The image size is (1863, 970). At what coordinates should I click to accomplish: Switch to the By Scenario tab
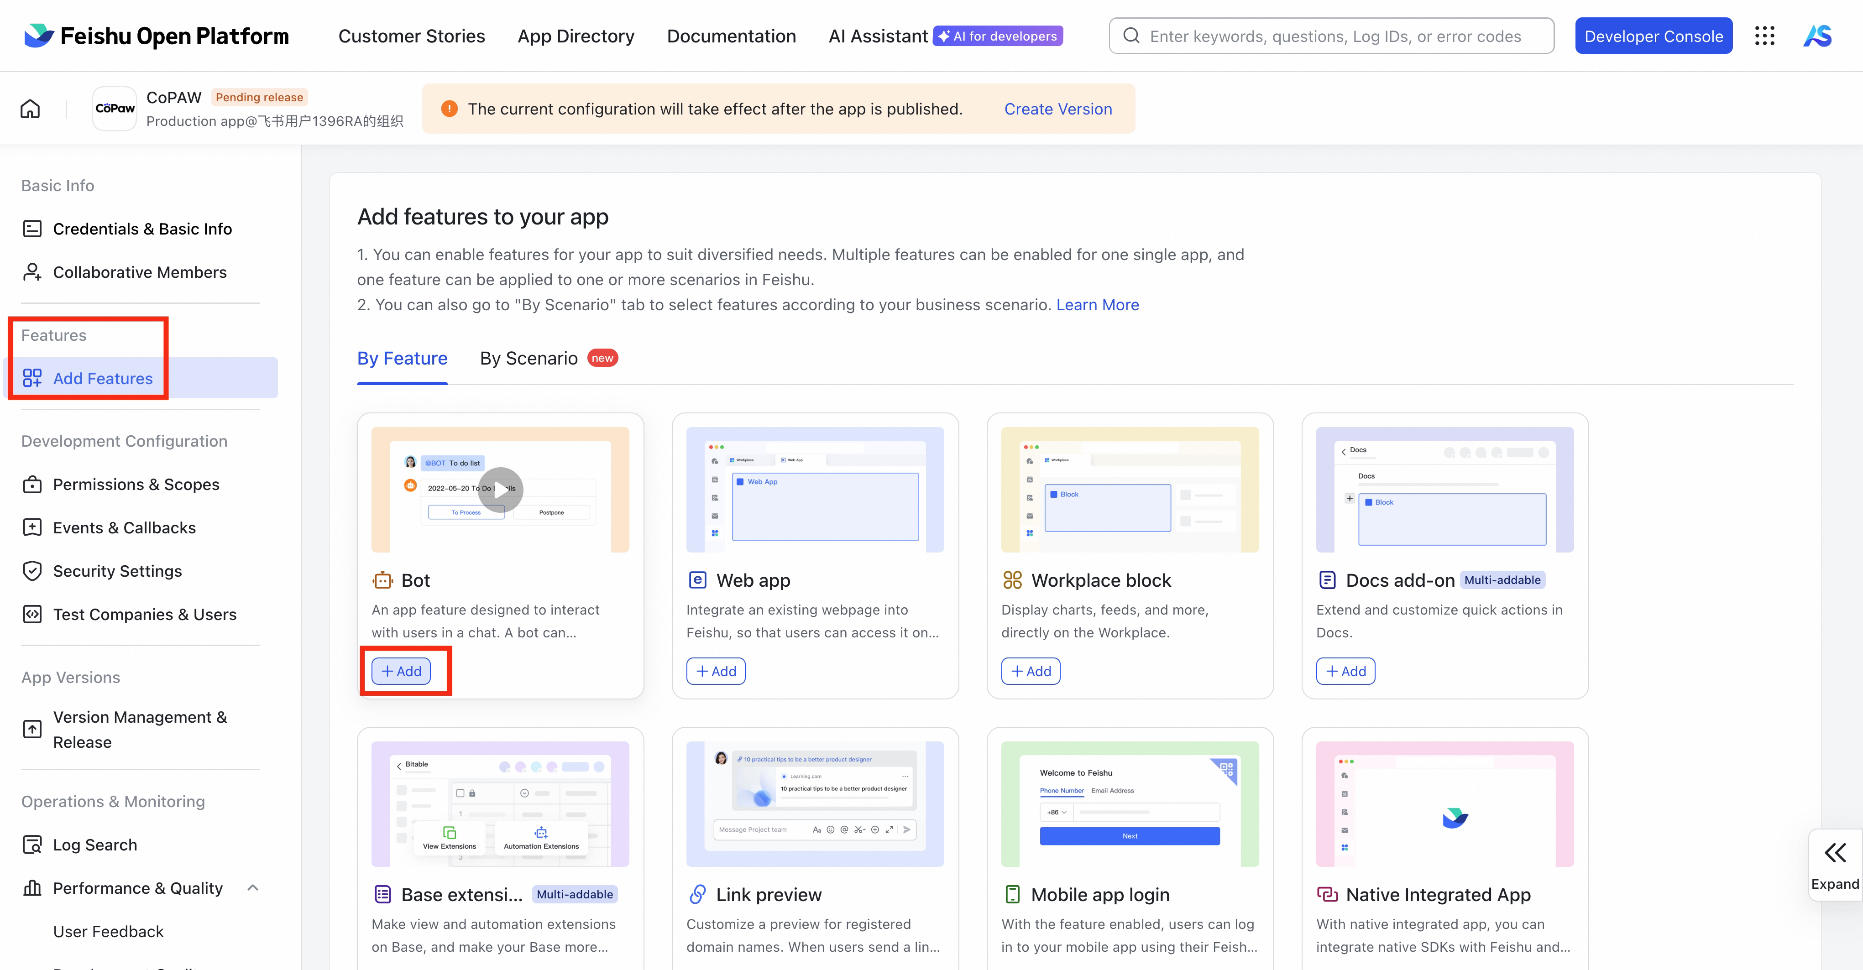529,359
